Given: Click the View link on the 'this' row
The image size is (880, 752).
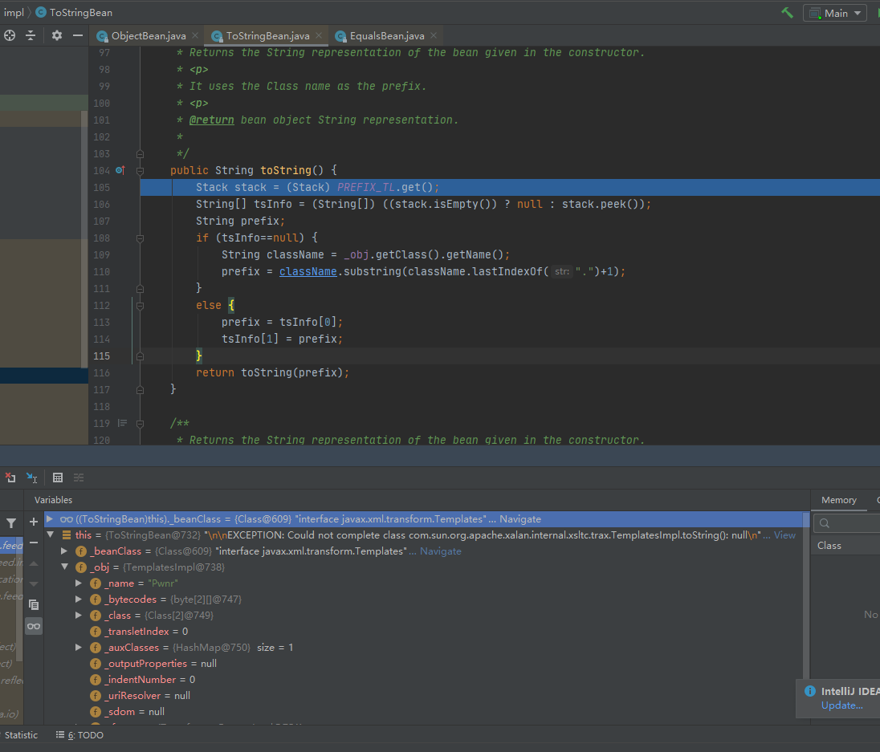Looking at the screenshot, I should (784, 535).
